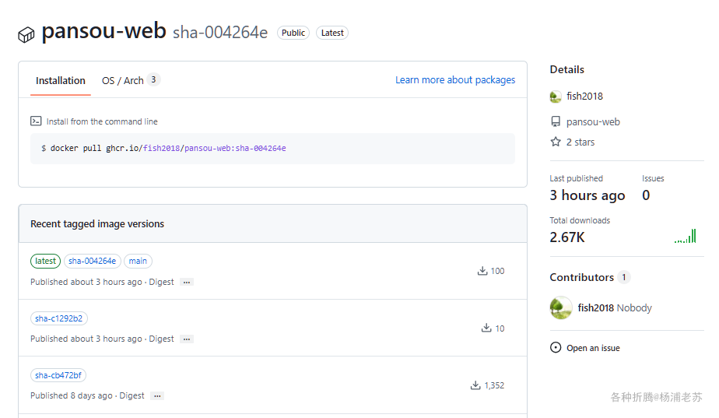Open the sha-c1292b2 version tag
Viewport: 719px width, 418px height.
click(58, 318)
